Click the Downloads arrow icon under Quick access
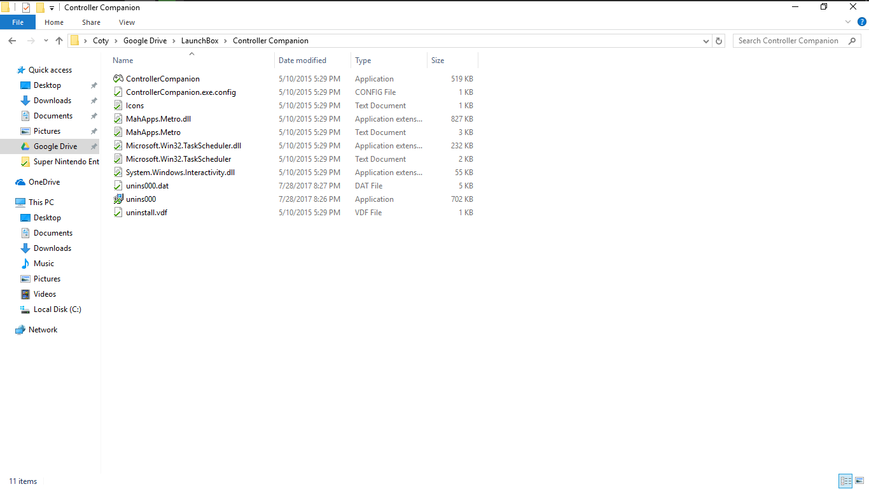 click(x=25, y=101)
